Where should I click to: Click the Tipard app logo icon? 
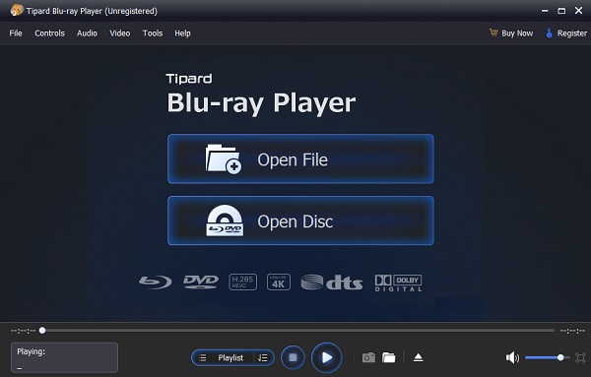[17, 10]
